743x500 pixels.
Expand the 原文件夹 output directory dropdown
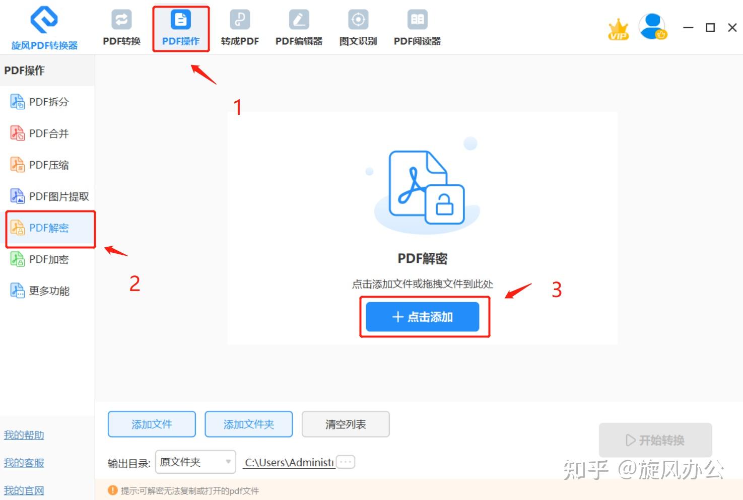(x=195, y=462)
